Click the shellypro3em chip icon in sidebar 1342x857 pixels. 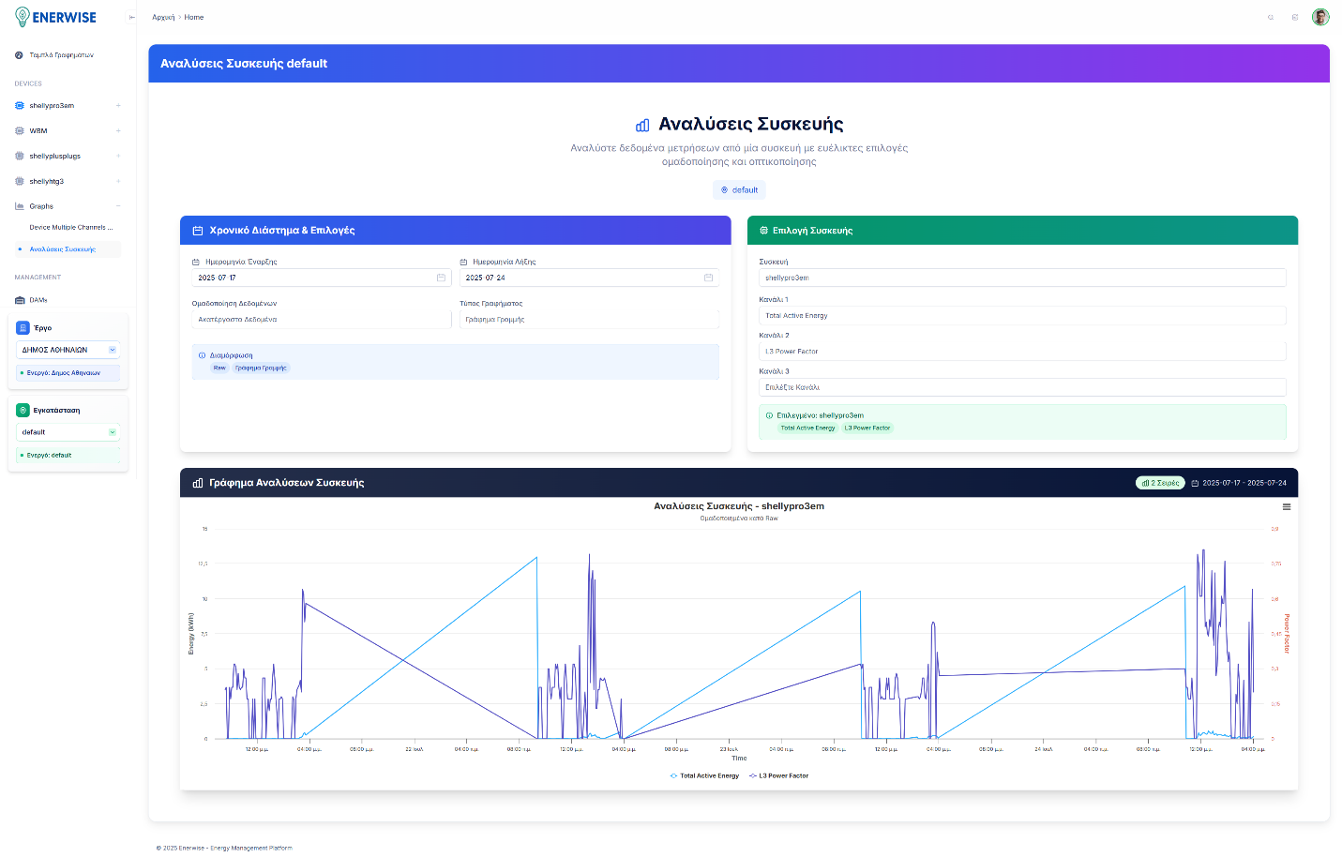(x=20, y=106)
